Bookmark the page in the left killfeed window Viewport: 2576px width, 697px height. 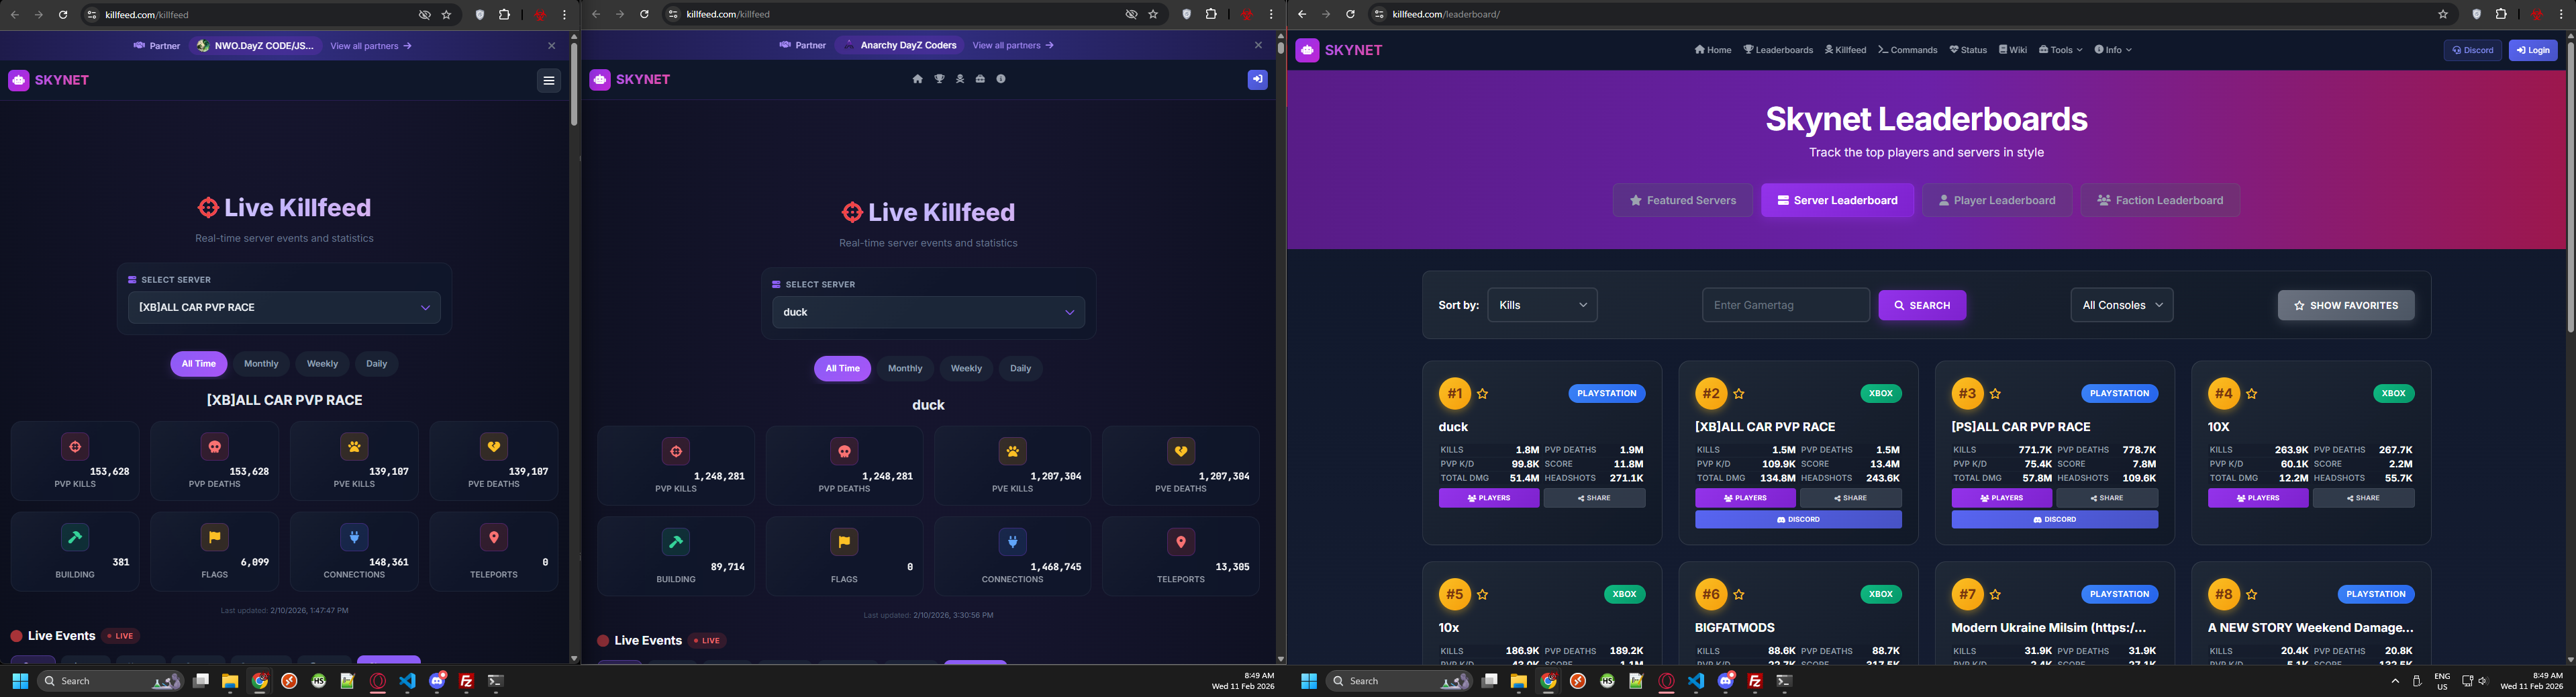pos(447,15)
